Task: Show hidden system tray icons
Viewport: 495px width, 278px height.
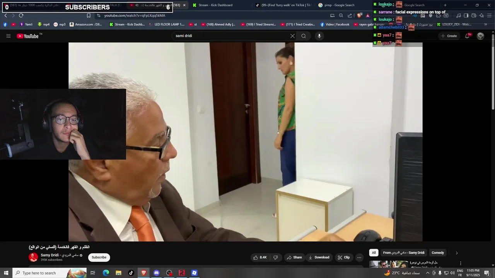Action: [427, 273]
